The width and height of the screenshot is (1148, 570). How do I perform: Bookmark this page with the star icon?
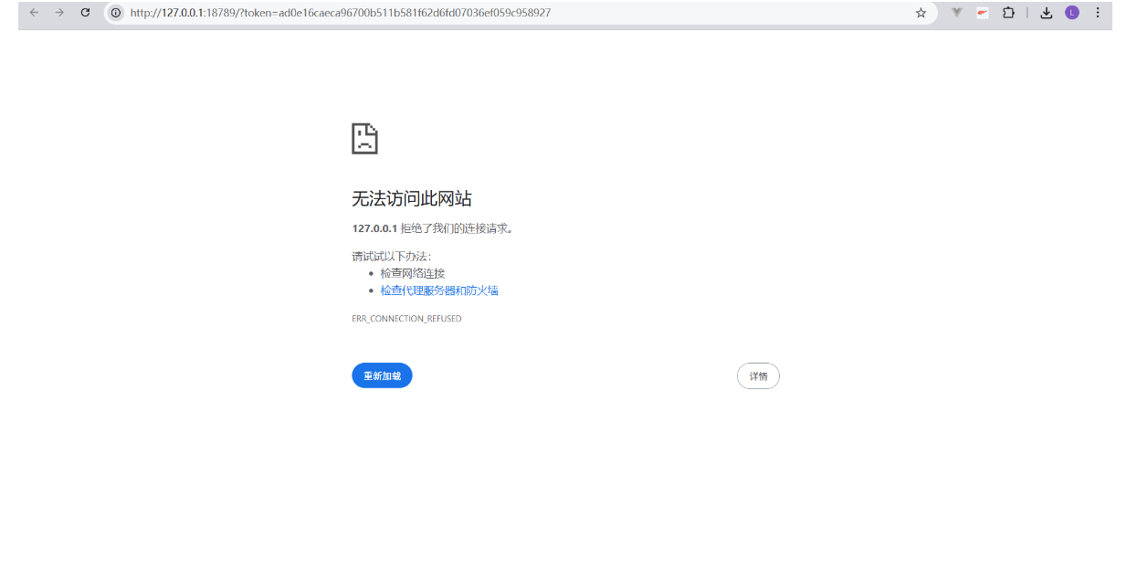[x=921, y=13]
